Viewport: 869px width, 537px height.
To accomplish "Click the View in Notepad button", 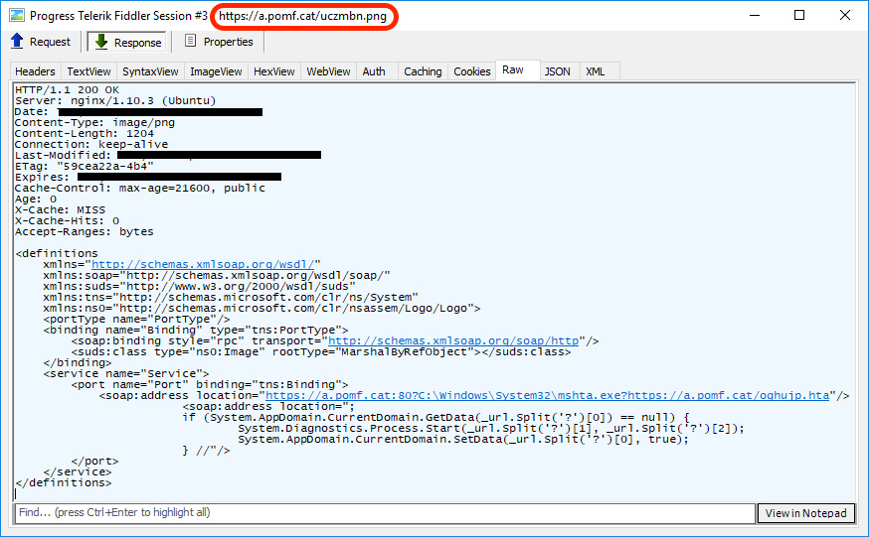I will 805,513.
